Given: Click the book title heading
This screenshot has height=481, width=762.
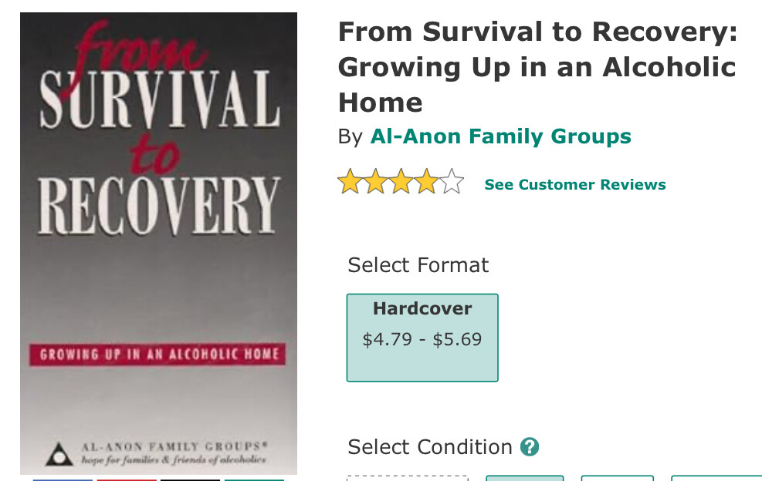Looking at the screenshot, I should [x=537, y=67].
